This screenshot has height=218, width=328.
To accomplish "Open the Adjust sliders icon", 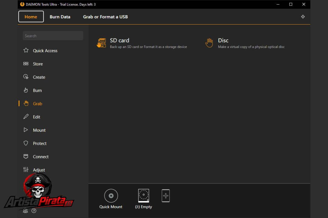I will [26, 170].
